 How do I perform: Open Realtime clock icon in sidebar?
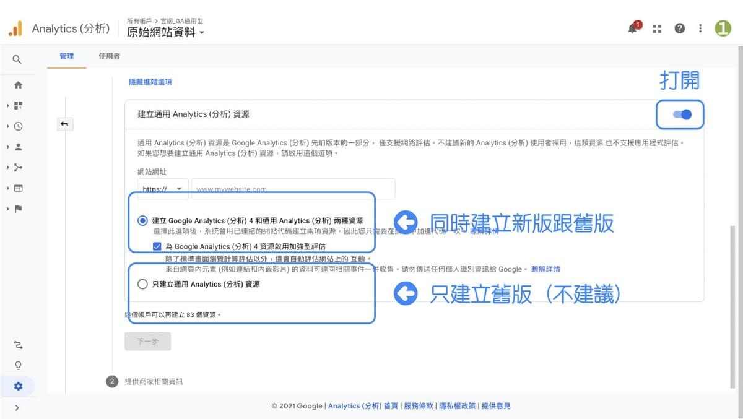point(18,126)
